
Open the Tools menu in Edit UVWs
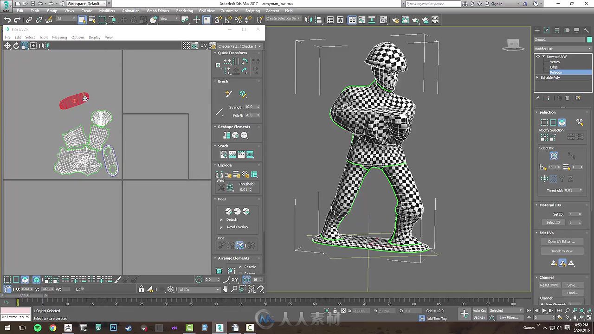pos(43,37)
